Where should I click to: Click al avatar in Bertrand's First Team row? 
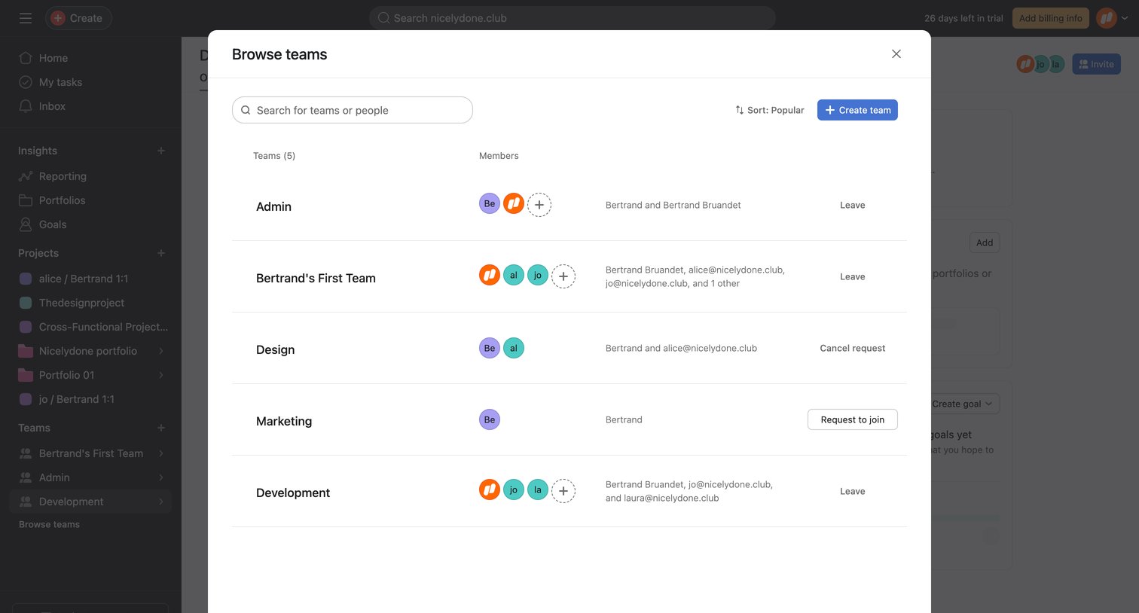pyautogui.click(x=514, y=275)
